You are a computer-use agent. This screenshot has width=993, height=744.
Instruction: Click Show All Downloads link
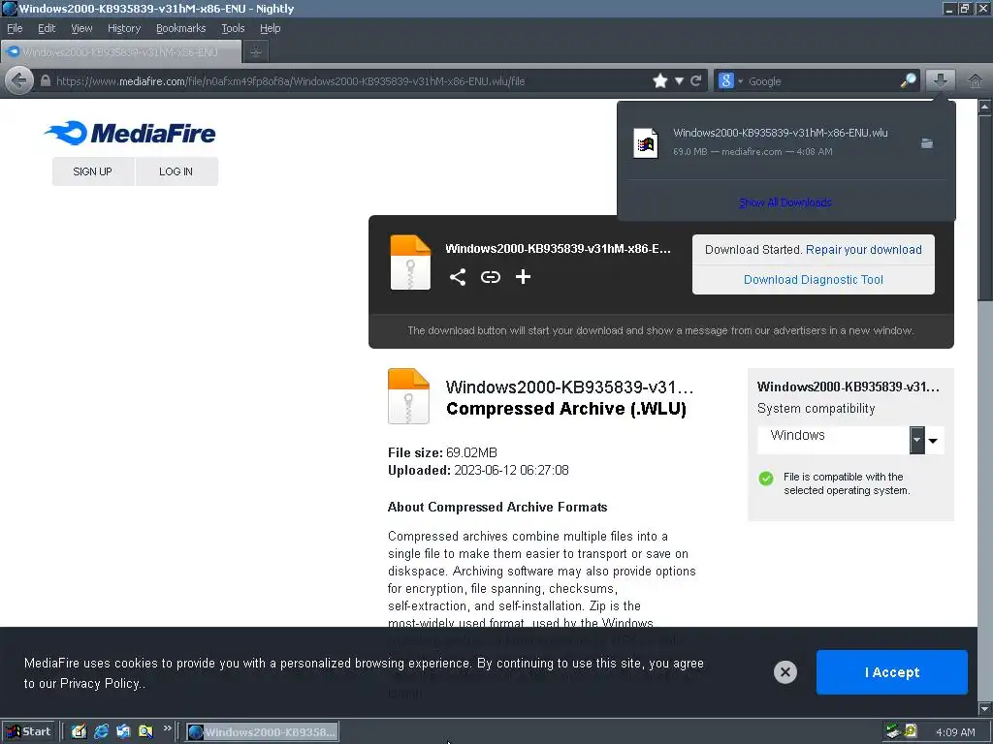(785, 202)
